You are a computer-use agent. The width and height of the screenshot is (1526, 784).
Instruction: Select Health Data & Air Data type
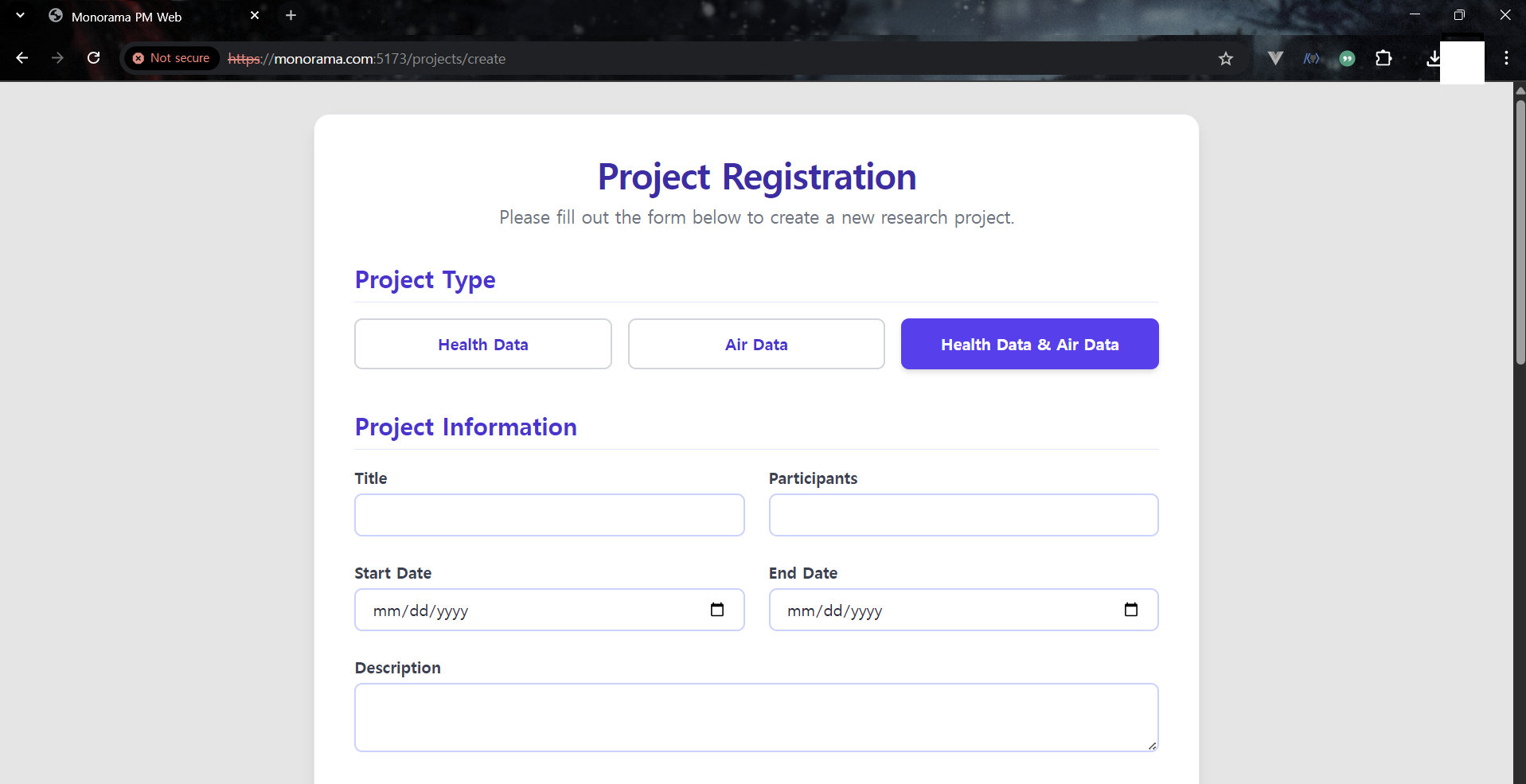(x=1029, y=344)
